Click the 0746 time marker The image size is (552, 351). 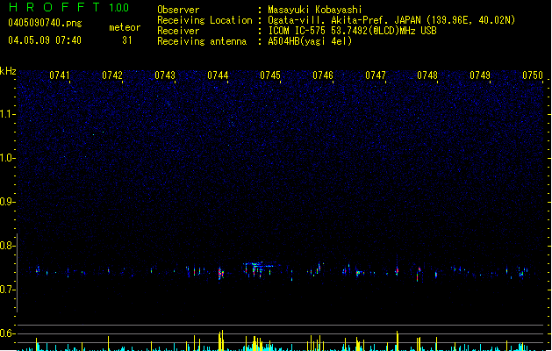pos(323,75)
